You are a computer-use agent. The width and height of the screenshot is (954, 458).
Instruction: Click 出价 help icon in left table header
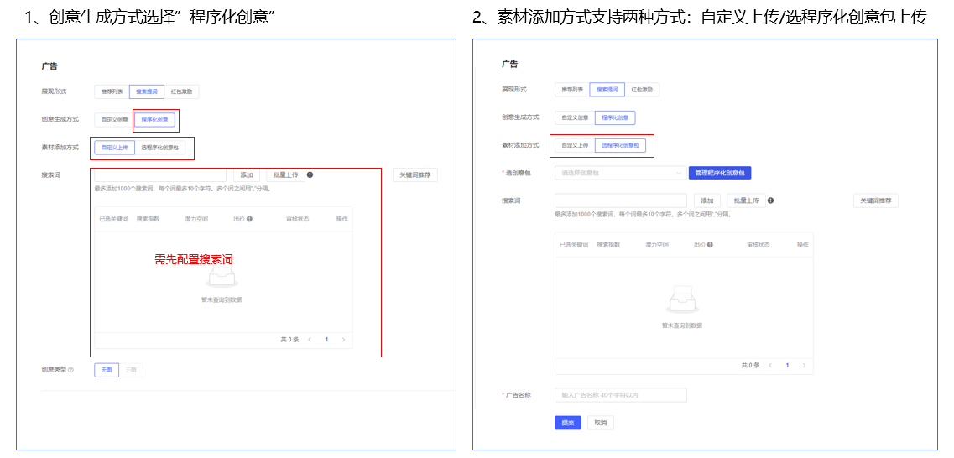click(x=249, y=219)
